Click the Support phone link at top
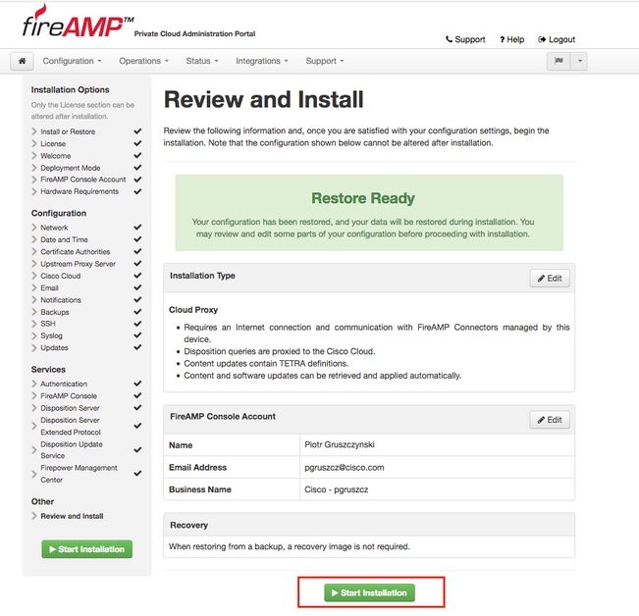This screenshot has width=639, height=616. [465, 39]
